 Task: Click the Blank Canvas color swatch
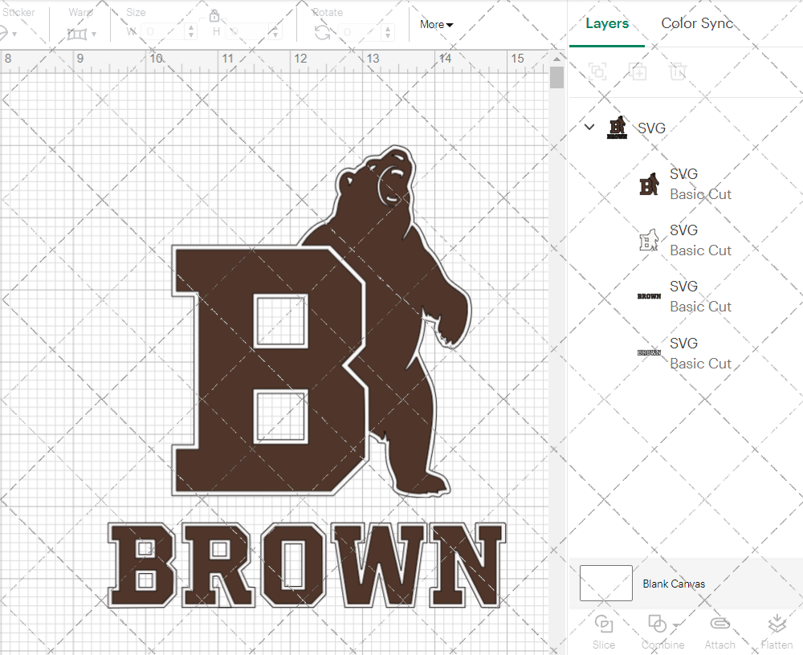coord(605,584)
